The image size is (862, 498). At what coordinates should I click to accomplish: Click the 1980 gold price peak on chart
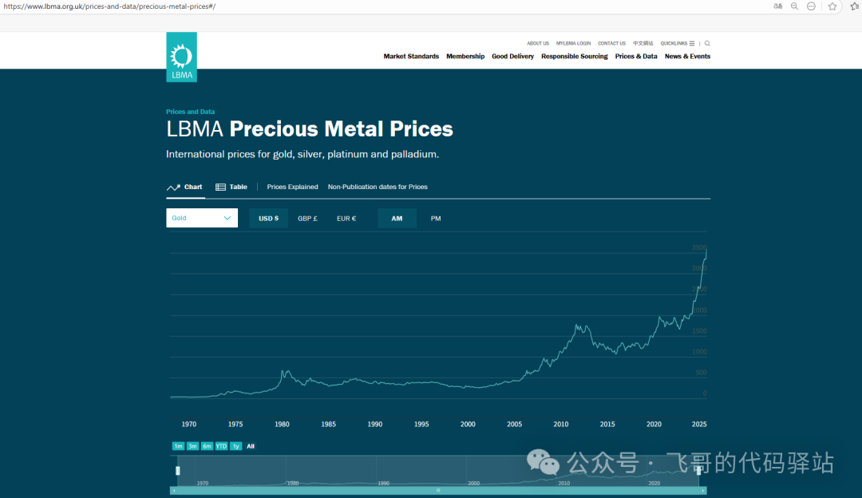point(283,371)
